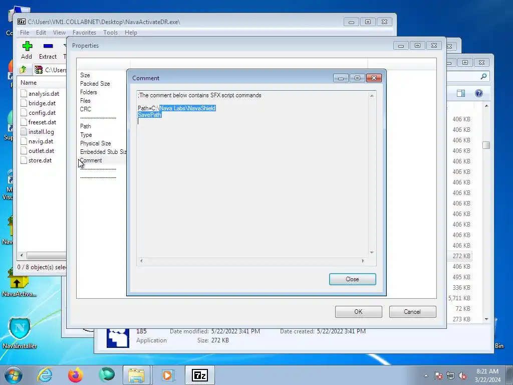Screen dimensions: 513x385
Task: Close Comment dialog via red X
Action: point(374,78)
